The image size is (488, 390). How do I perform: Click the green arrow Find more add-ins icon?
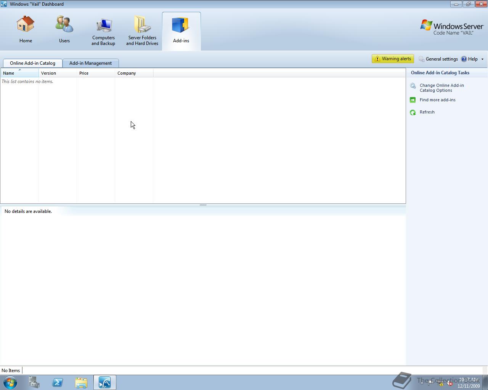click(x=413, y=100)
